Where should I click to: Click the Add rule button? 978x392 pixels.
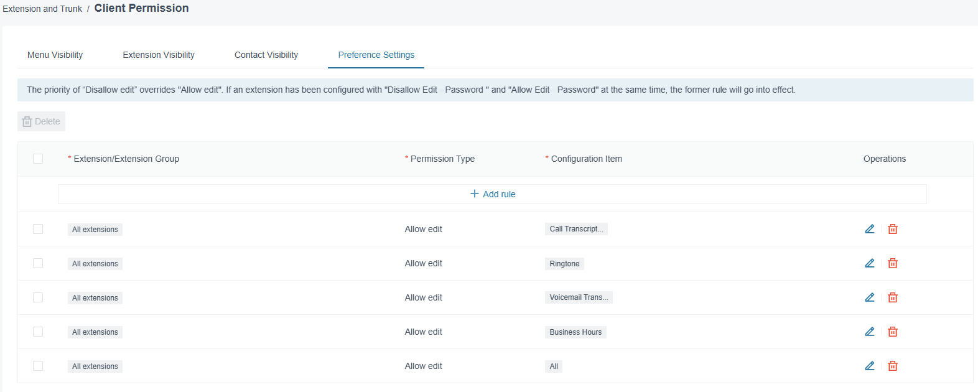tap(492, 194)
